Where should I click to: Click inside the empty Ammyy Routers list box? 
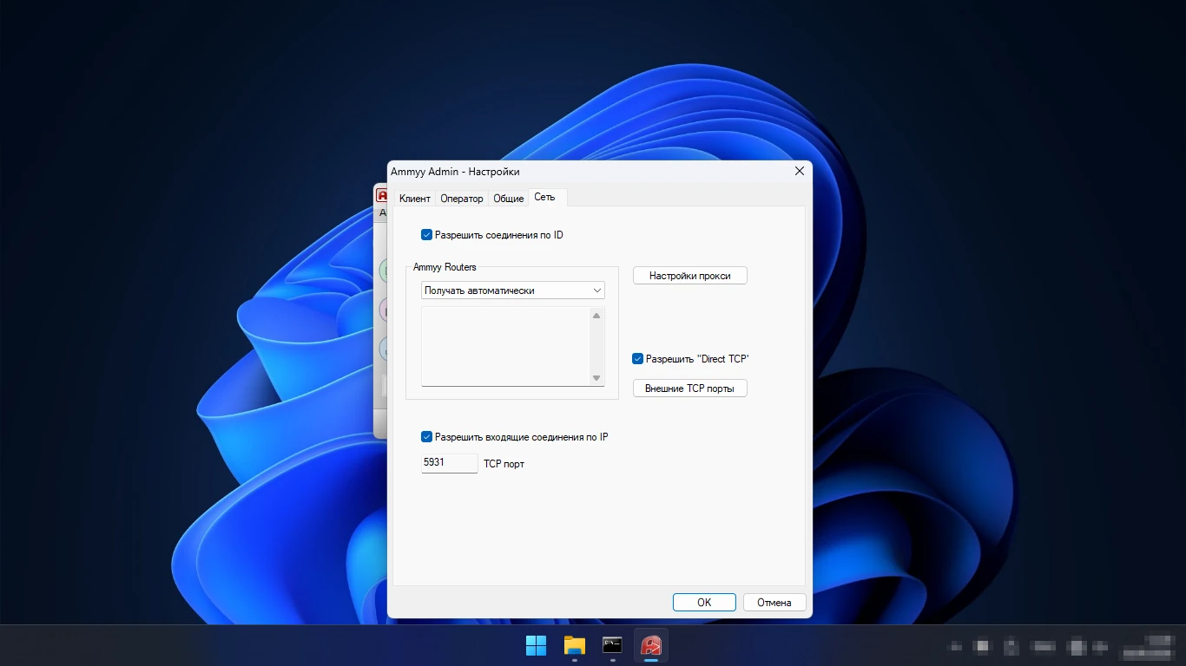point(505,346)
